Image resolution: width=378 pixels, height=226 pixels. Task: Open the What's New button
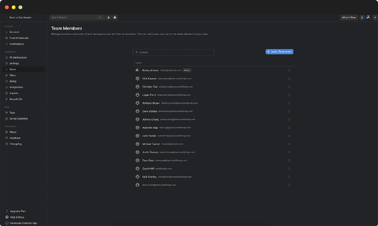point(349,18)
